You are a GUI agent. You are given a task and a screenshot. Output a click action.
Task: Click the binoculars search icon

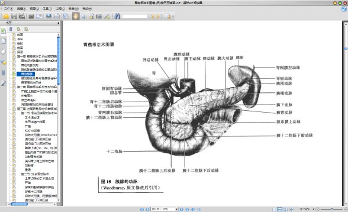[117, 16]
